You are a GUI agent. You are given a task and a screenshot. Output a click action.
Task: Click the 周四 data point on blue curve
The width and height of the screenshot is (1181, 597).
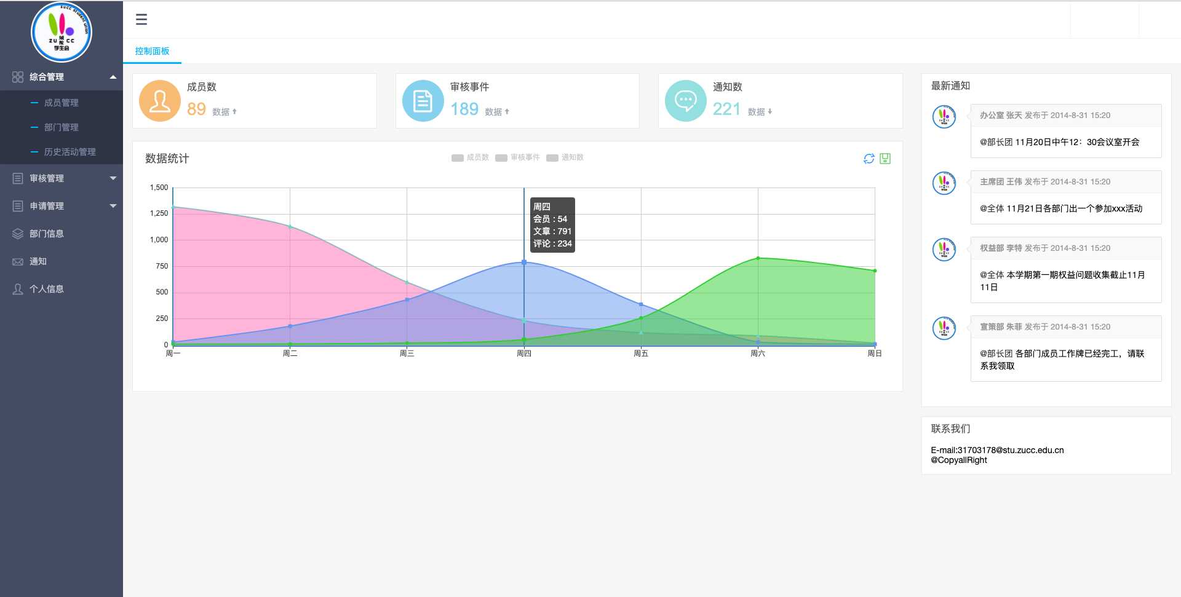pos(524,263)
